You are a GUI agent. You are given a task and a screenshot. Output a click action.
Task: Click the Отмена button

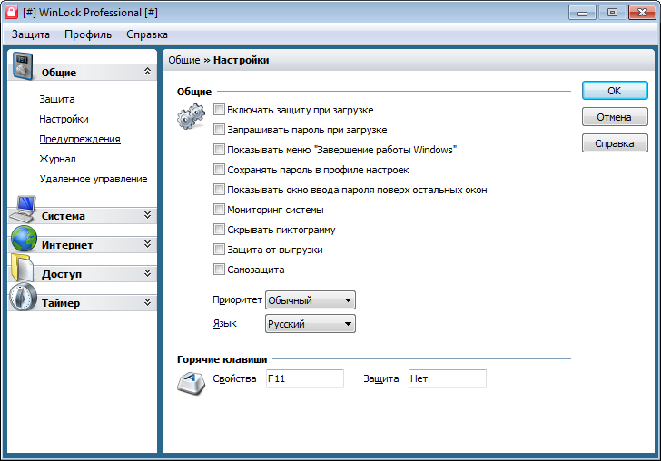(615, 117)
